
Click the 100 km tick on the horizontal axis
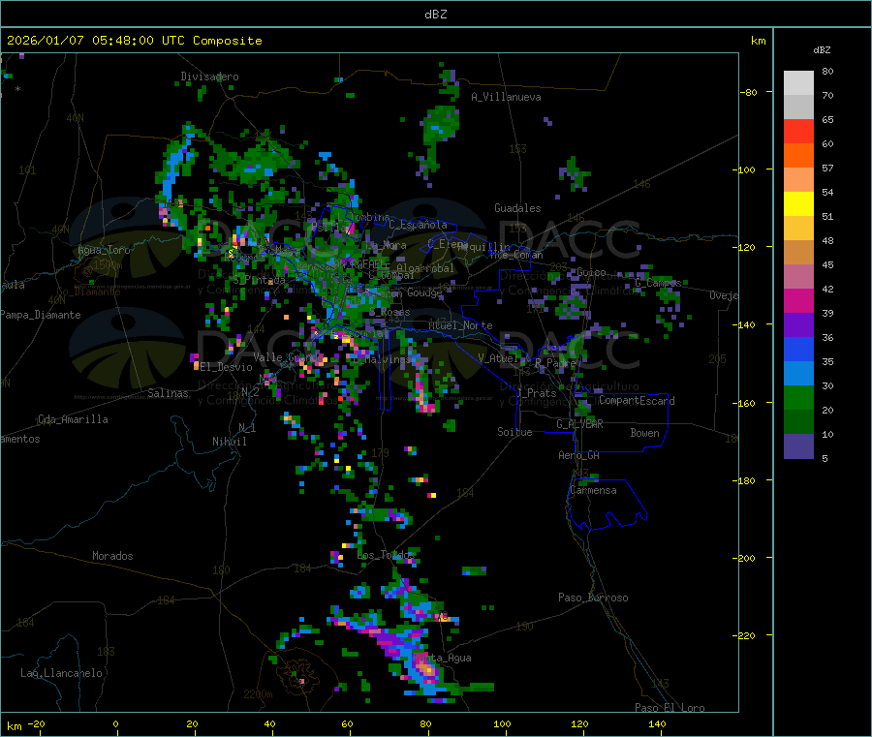coord(502,723)
